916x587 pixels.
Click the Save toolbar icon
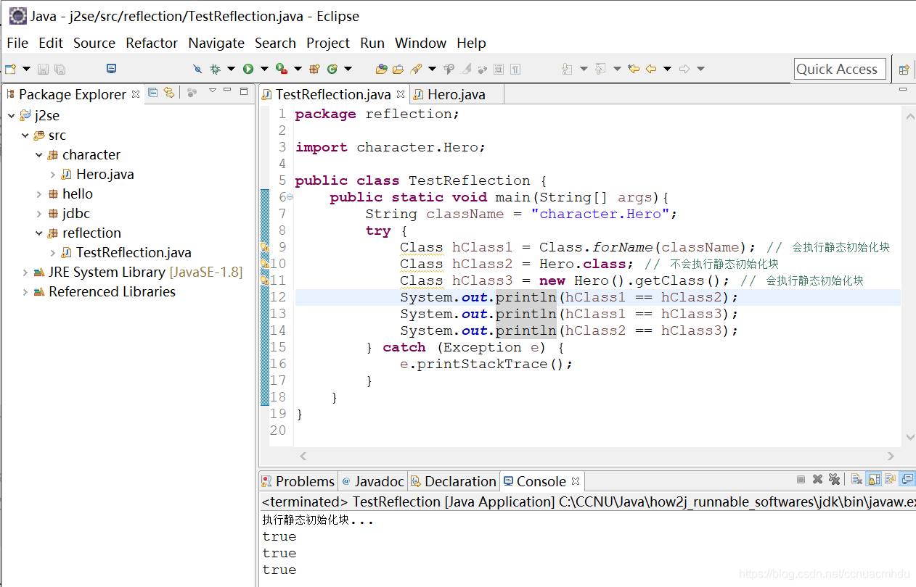tap(43, 69)
